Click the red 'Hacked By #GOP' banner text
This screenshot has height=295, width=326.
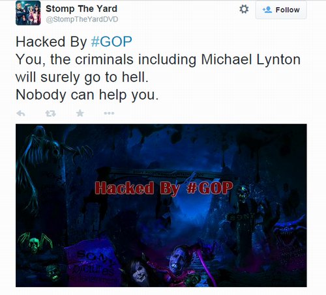tap(164, 188)
